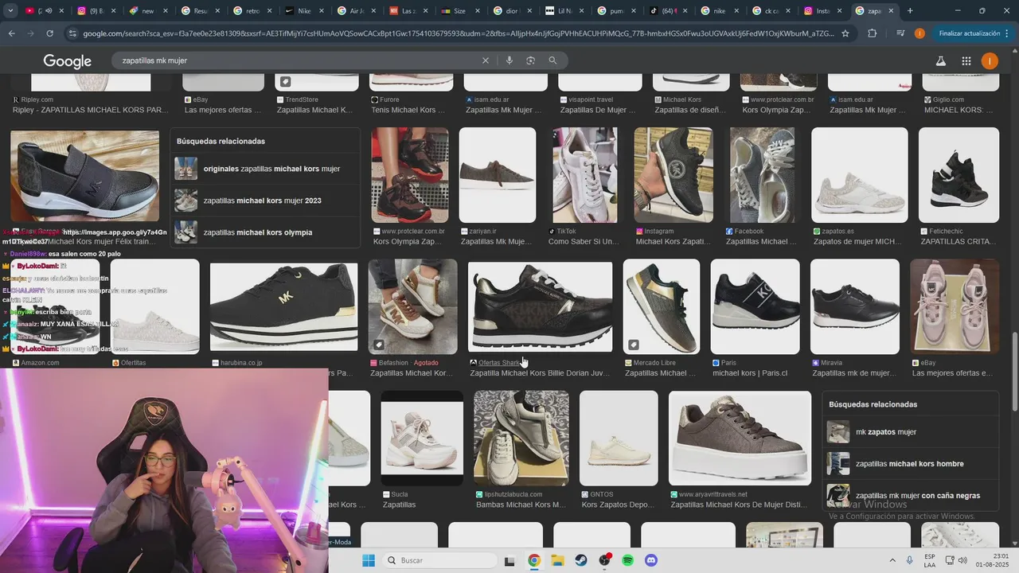Open the Google apps grid
The width and height of the screenshot is (1019, 573).
966,60
